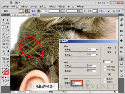Open the stroke weight 1 pt dropdown
Image resolution: width=125 pixels, height=94 pixels.
(46, 11)
